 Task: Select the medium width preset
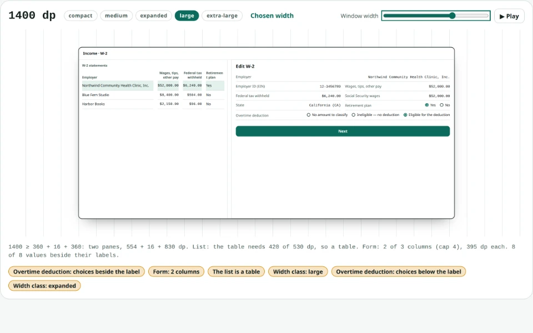click(116, 16)
